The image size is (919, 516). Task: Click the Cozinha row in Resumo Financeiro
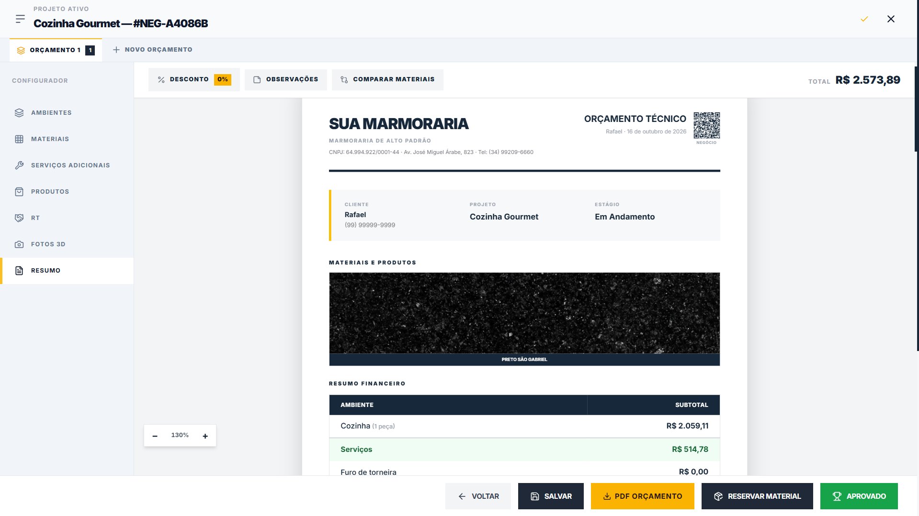coord(524,426)
